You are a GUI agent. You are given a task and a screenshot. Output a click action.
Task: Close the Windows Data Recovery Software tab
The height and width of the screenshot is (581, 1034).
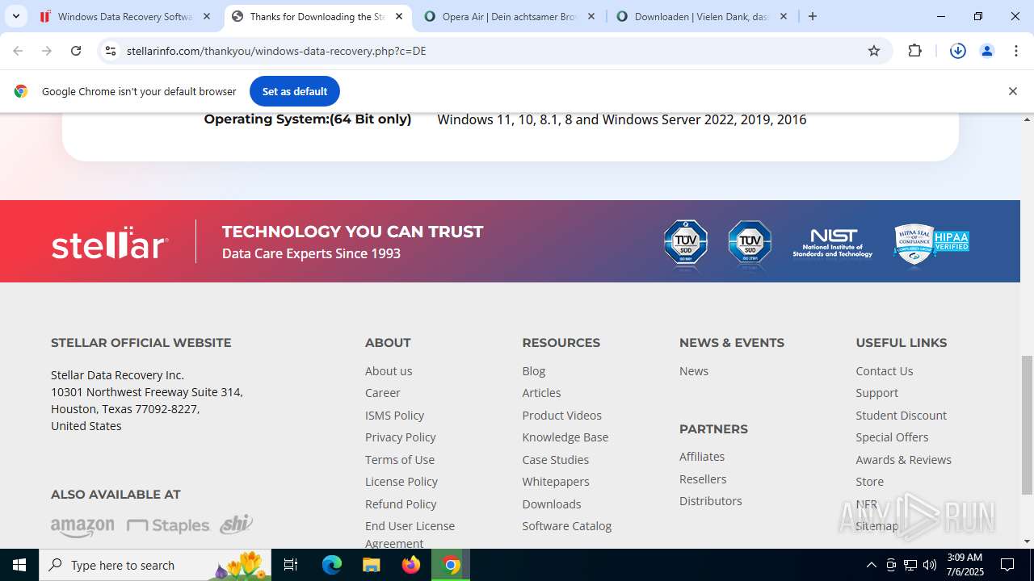207,16
